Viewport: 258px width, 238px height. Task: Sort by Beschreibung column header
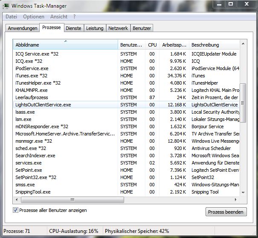tap(214, 45)
